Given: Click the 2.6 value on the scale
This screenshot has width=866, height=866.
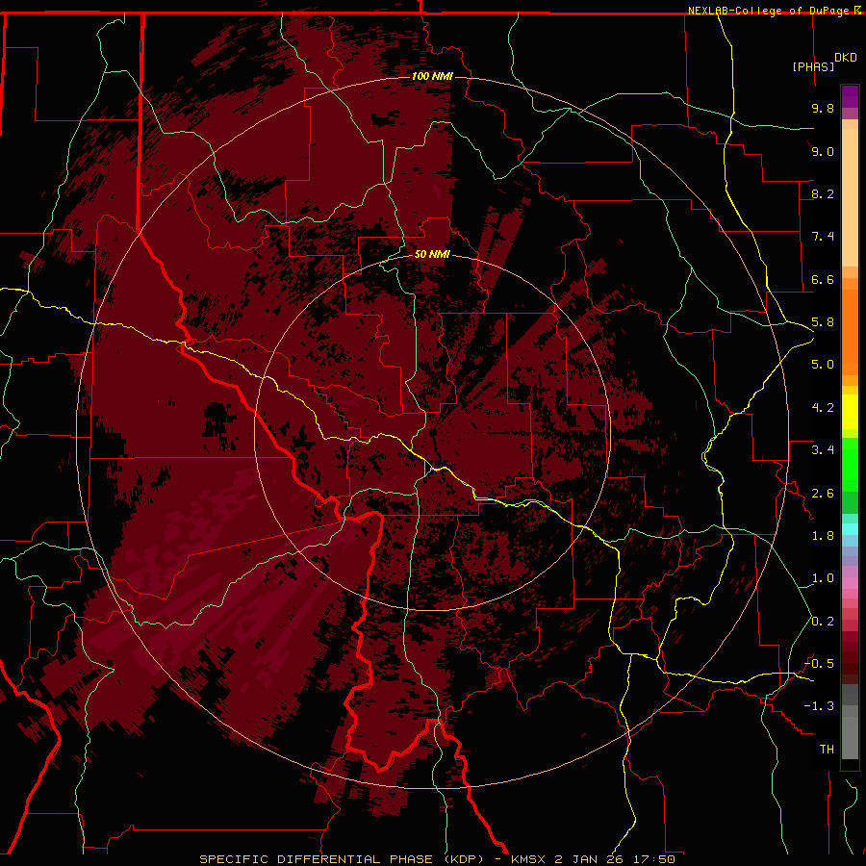Looking at the screenshot, I should [x=823, y=494].
